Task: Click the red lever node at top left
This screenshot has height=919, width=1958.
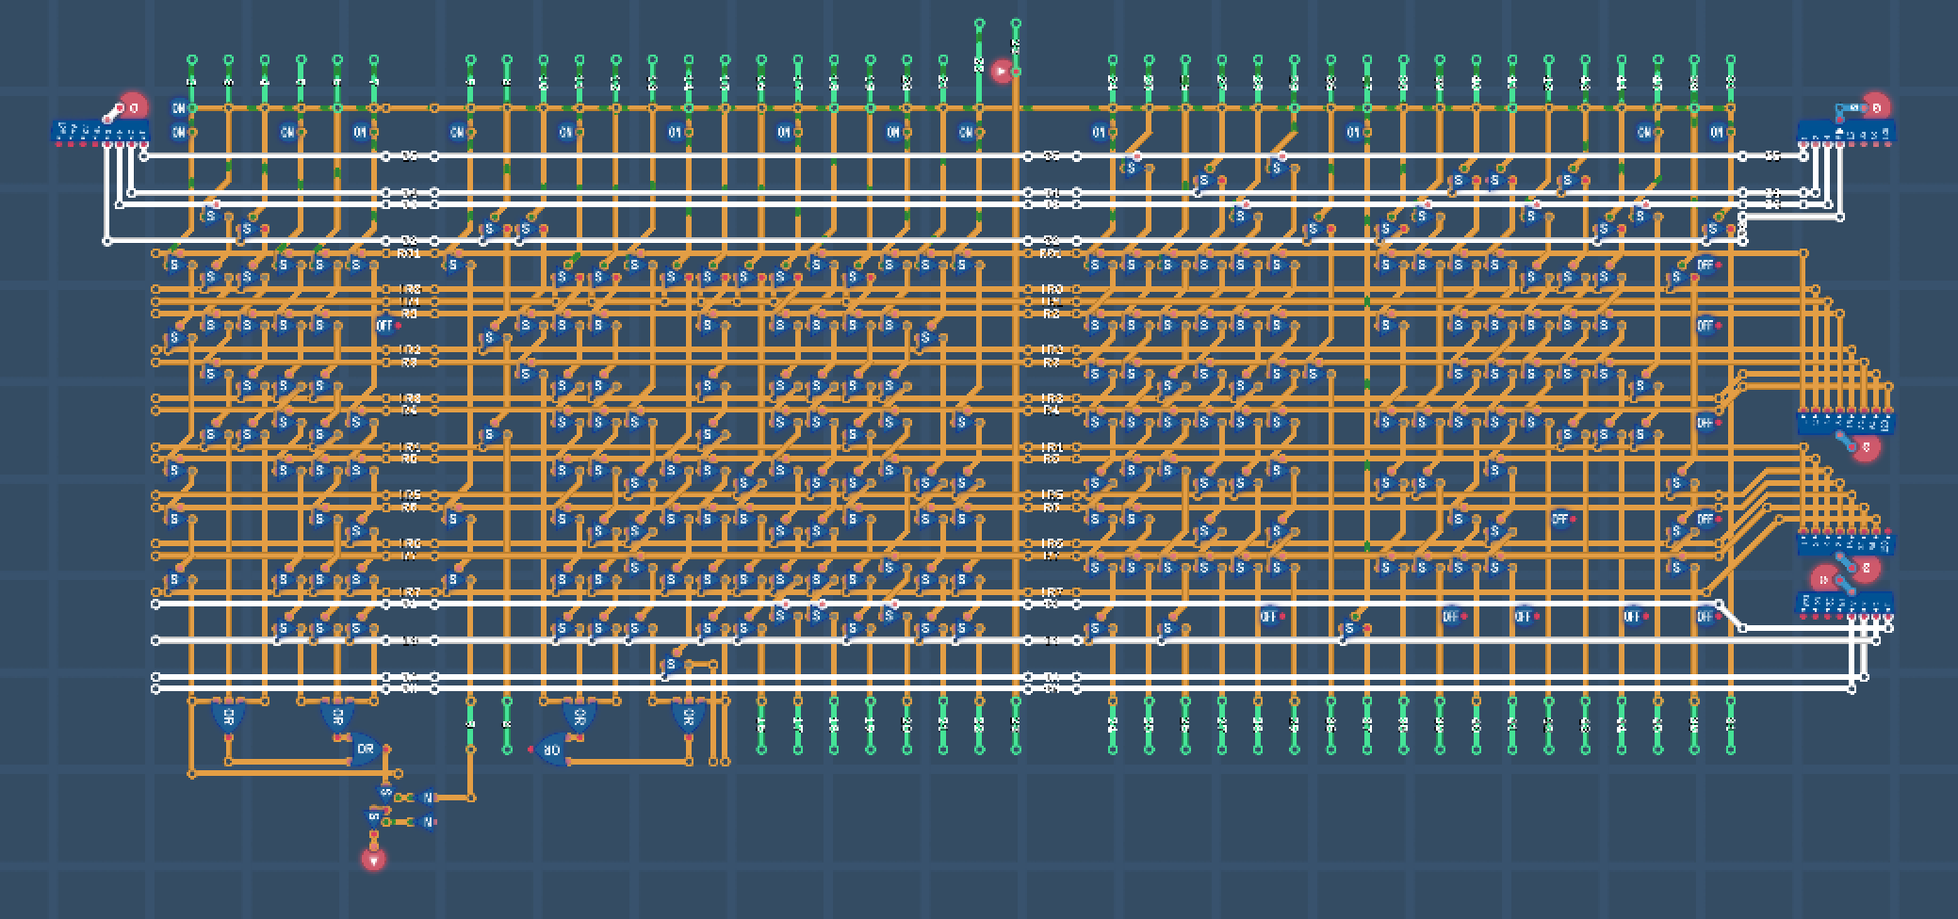Action: [134, 107]
